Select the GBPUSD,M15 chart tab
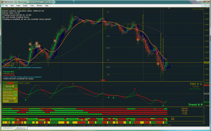 [x=21, y=128]
